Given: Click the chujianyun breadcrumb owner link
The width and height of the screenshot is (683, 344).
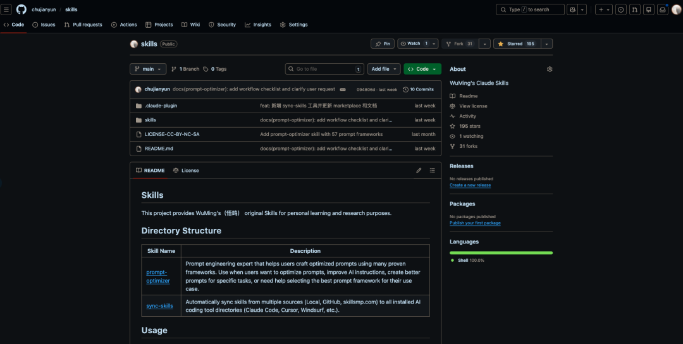Looking at the screenshot, I should (x=44, y=9).
